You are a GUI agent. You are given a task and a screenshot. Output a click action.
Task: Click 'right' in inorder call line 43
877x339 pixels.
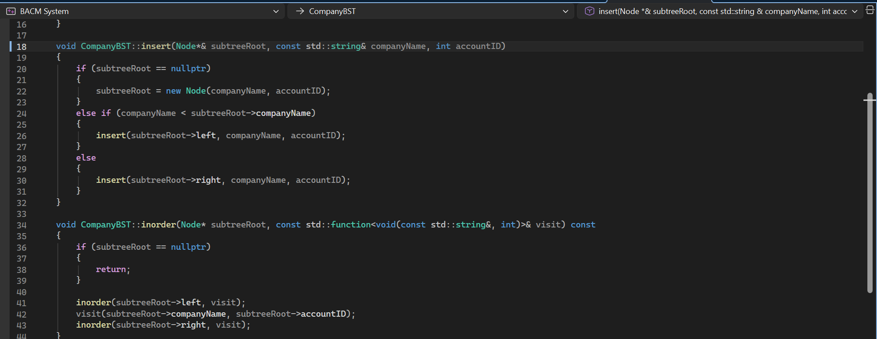click(193, 325)
